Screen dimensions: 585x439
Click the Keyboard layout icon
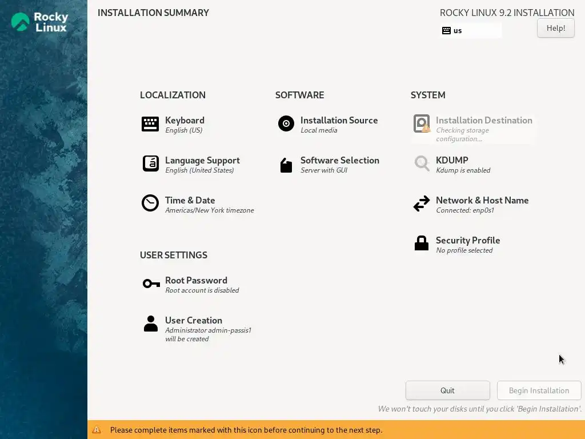point(150,124)
